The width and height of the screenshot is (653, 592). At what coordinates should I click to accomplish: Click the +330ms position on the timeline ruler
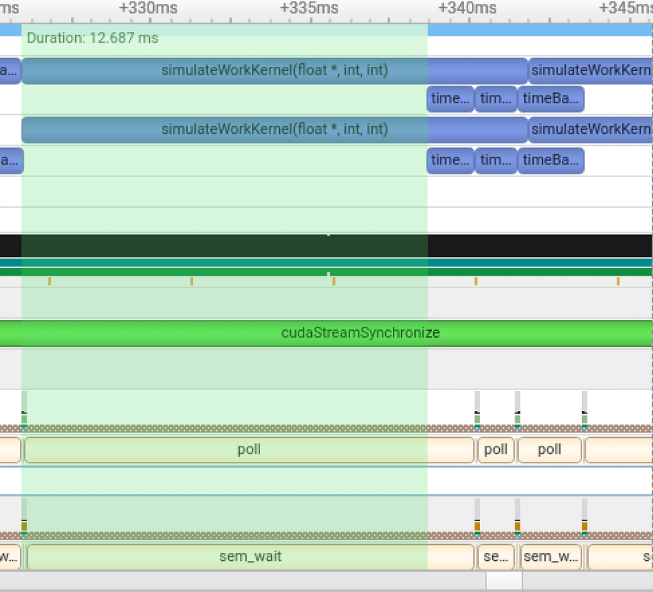(147, 8)
